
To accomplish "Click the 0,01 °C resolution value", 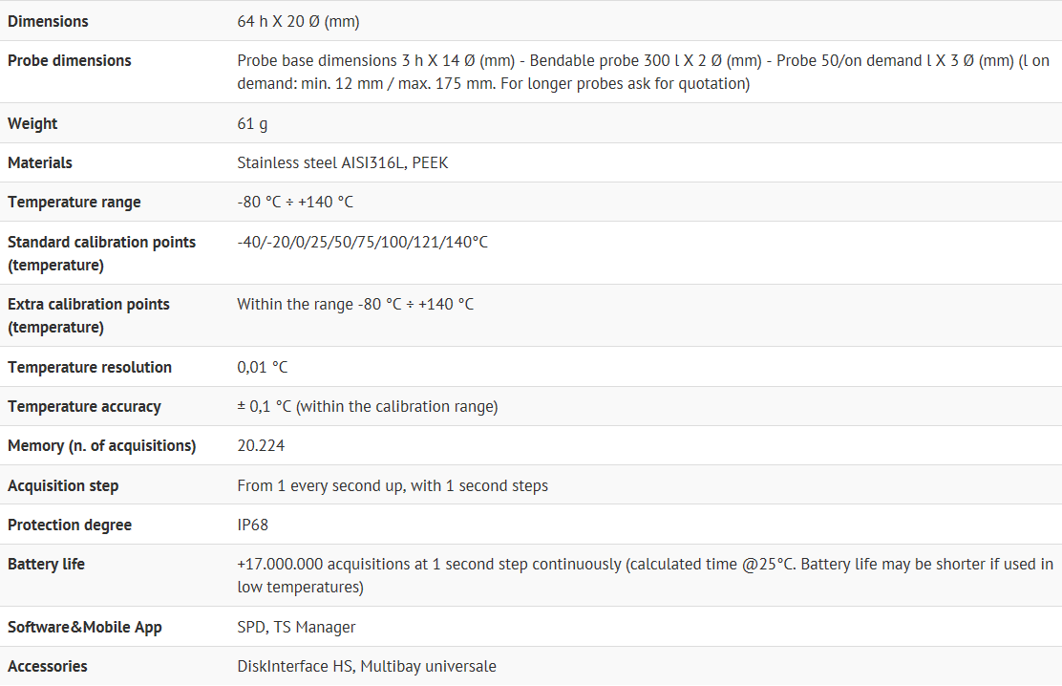I will 262,367.
